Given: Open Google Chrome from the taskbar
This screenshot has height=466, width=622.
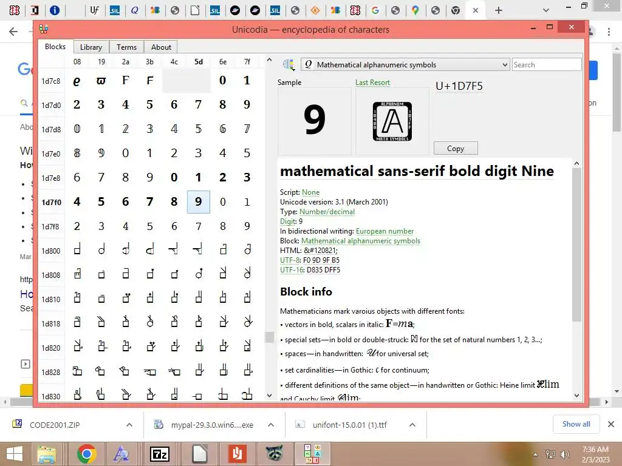Looking at the screenshot, I should (86, 454).
